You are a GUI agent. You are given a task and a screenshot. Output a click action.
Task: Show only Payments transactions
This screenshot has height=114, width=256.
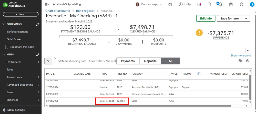point(128,61)
